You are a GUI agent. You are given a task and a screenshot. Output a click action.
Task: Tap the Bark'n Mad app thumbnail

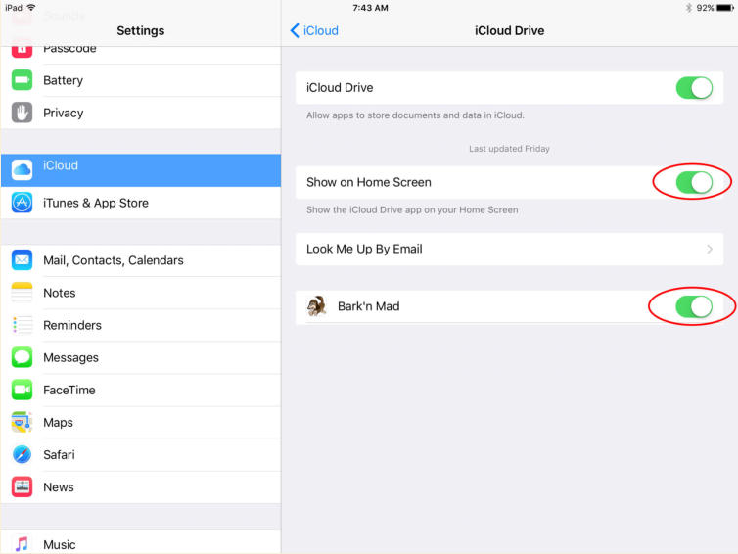click(x=316, y=306)
